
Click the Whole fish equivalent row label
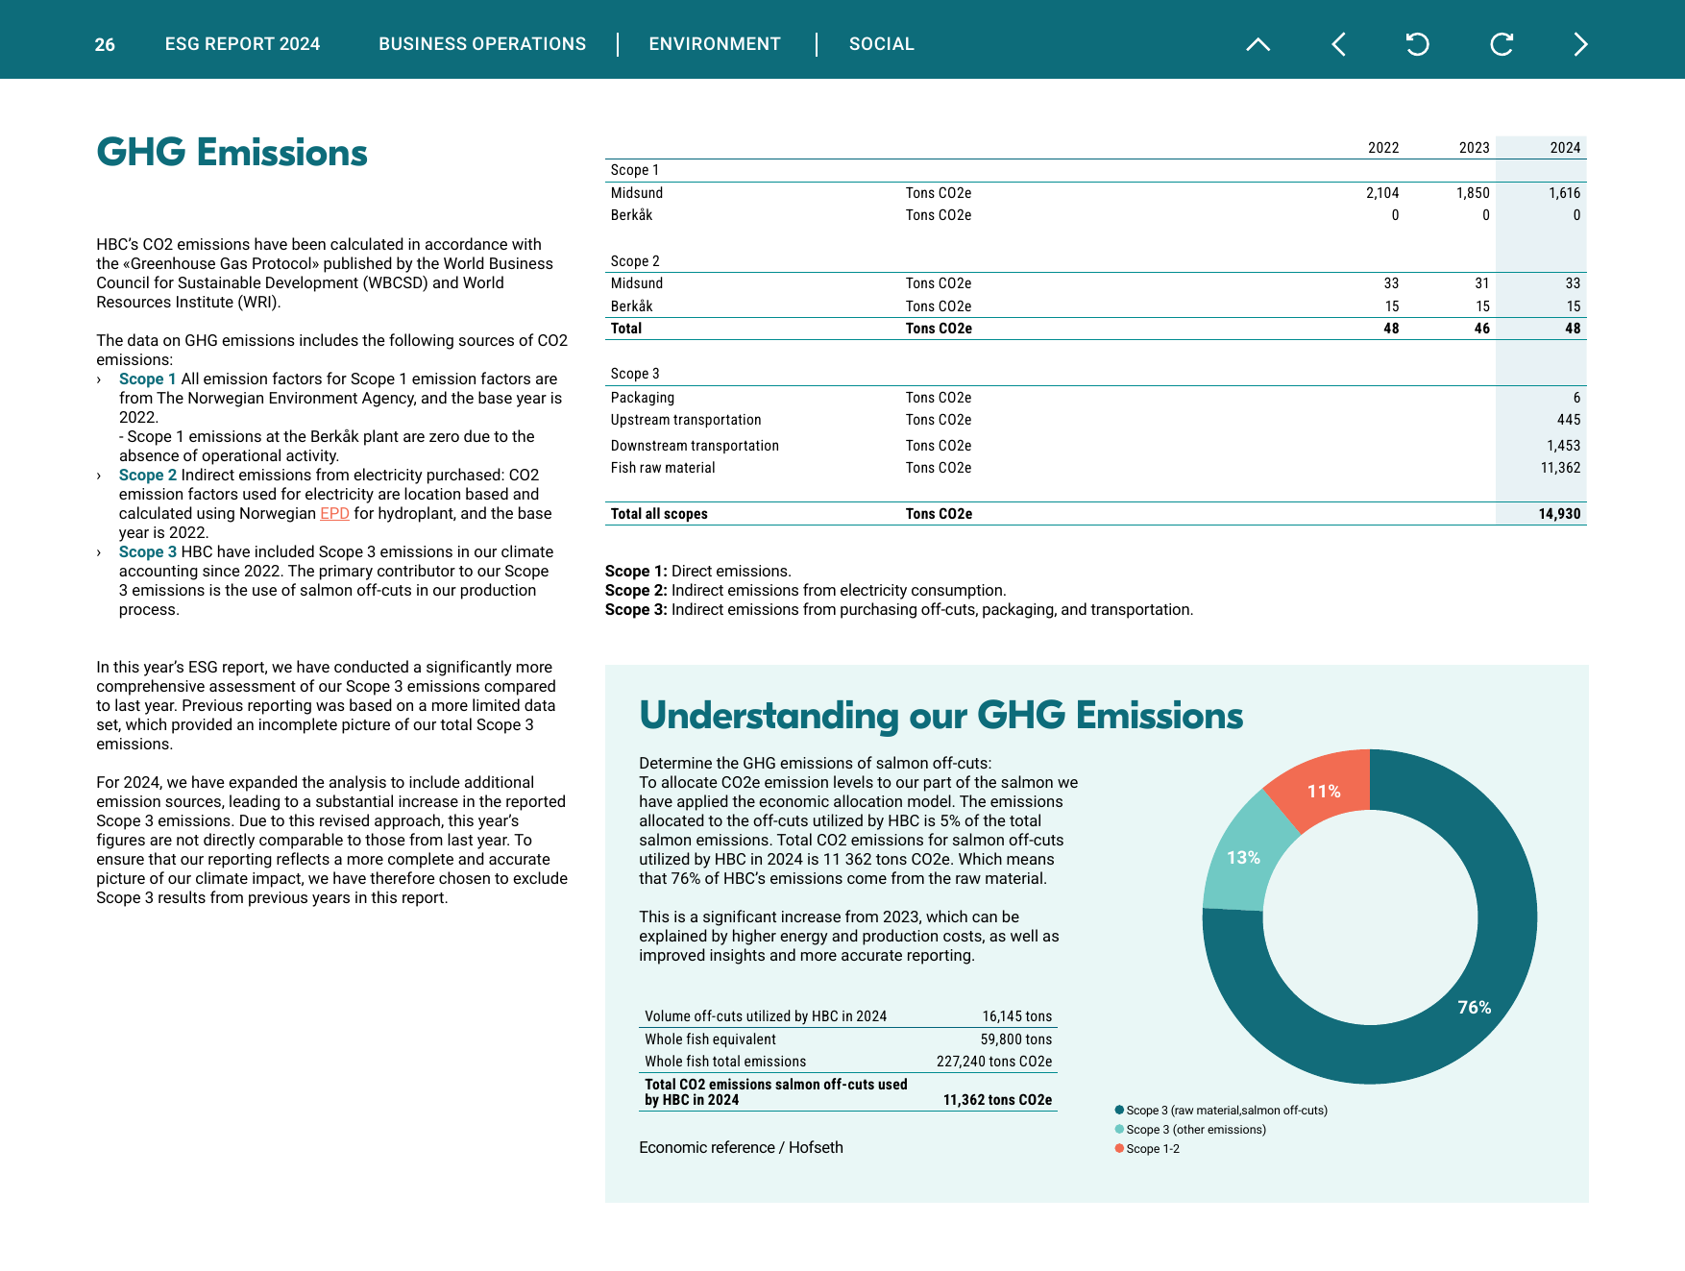click(x=710, y=1039)
